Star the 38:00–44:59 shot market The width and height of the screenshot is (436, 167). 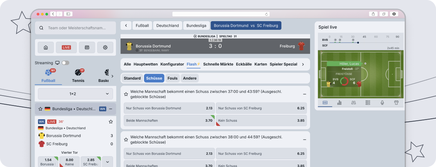click(x=126, y=140)
